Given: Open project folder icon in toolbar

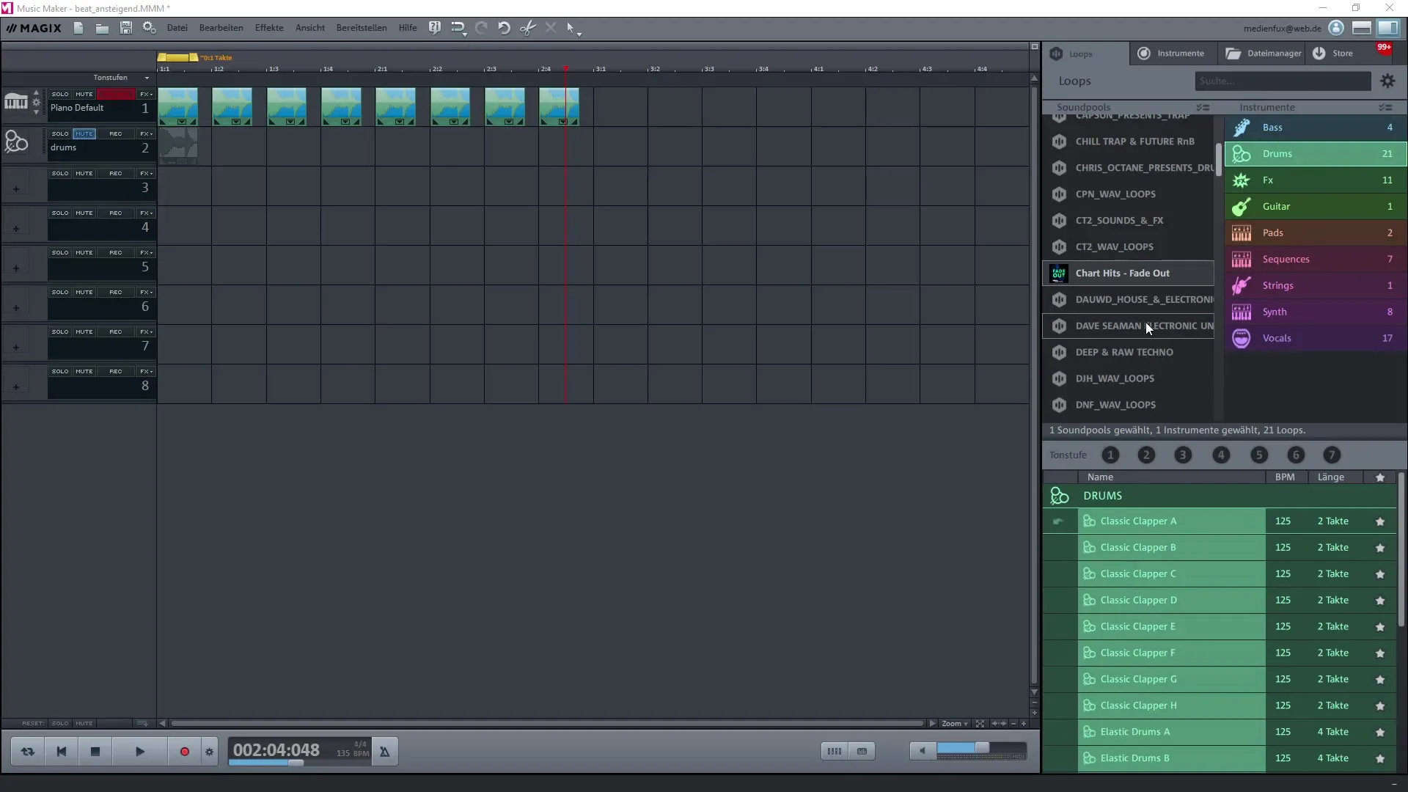Looking at the screenshot, I should [102, 28].
